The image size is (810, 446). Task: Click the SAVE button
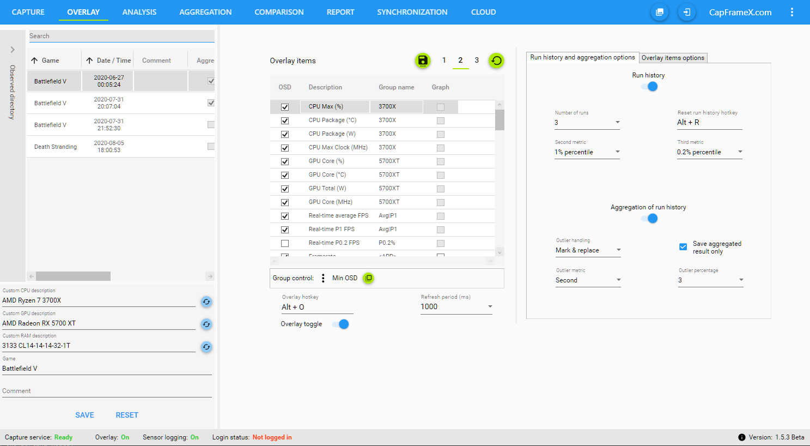84,415
